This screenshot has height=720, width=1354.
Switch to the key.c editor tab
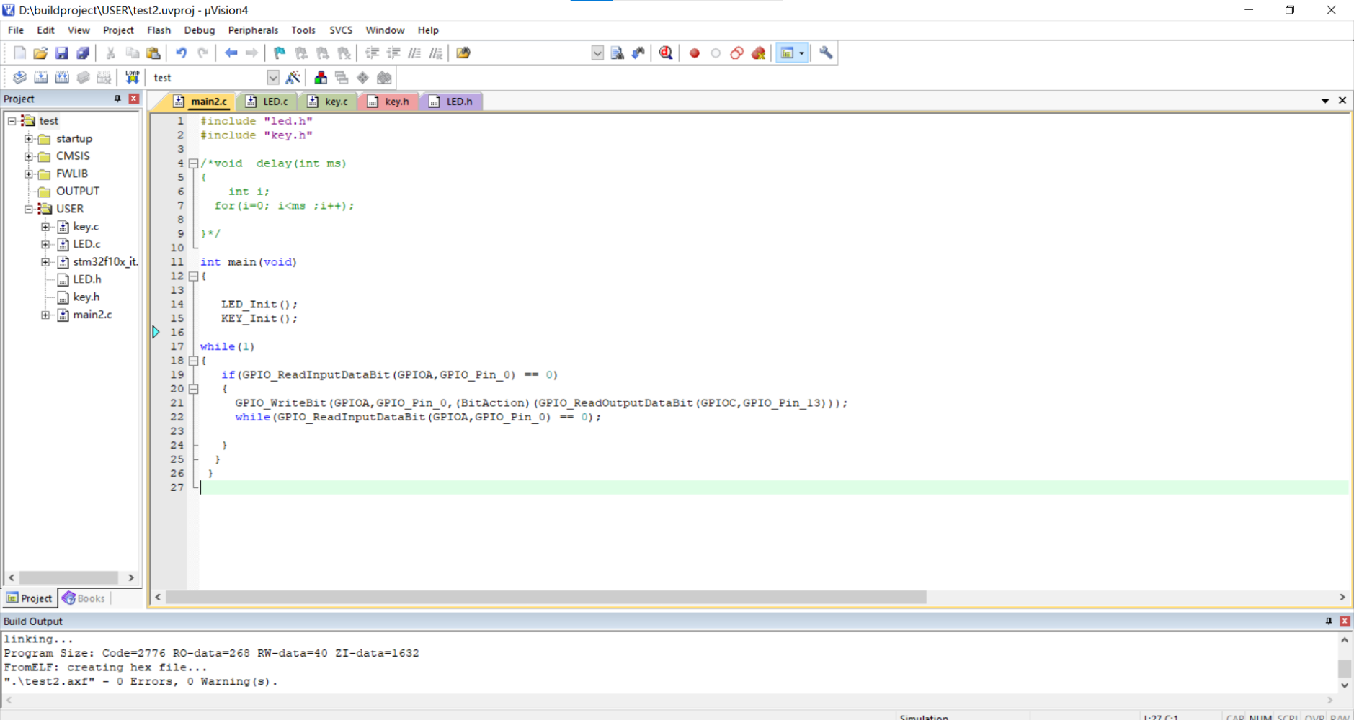coord(329,102)
